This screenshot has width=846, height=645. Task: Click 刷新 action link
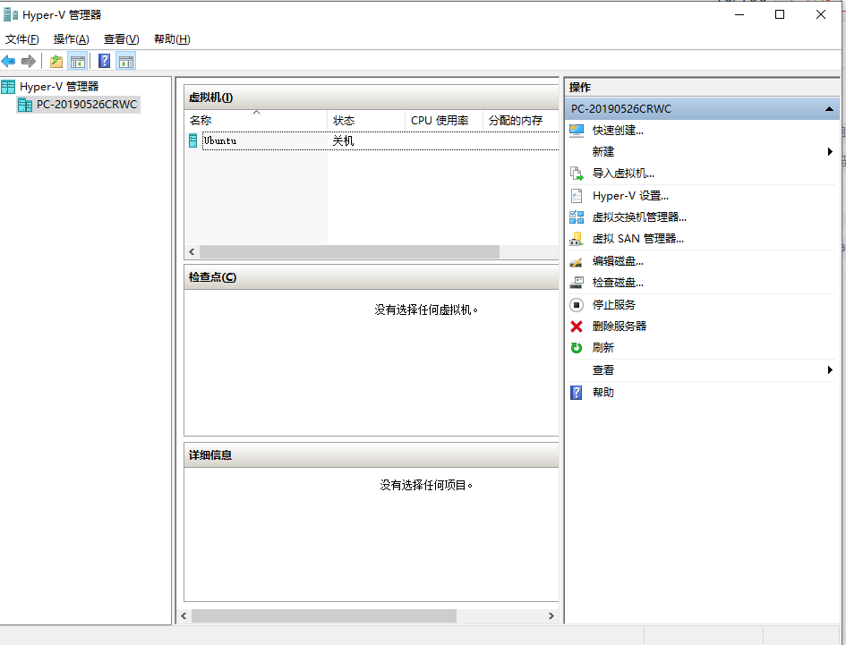(603, 348)
